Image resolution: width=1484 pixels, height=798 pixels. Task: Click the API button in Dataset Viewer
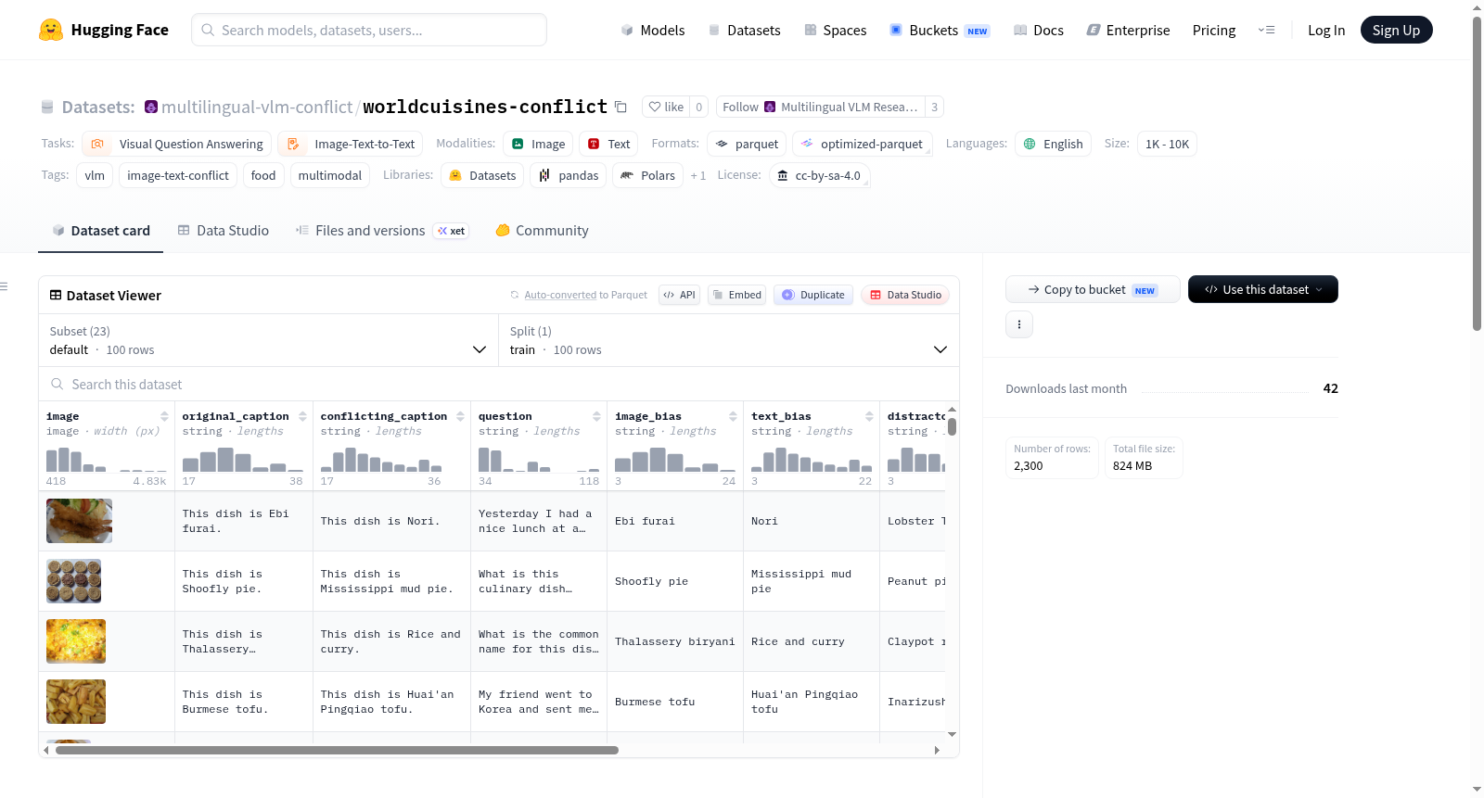(679, 295)
